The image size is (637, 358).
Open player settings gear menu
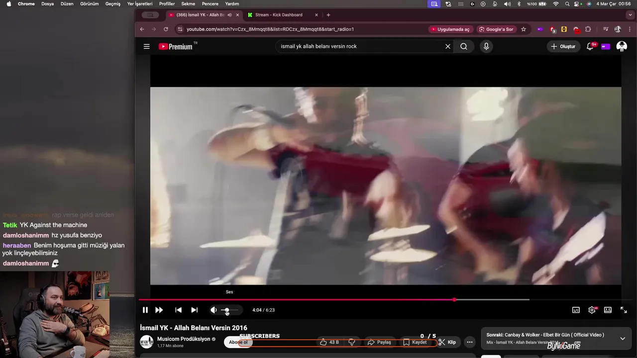(x=592, y=310)
